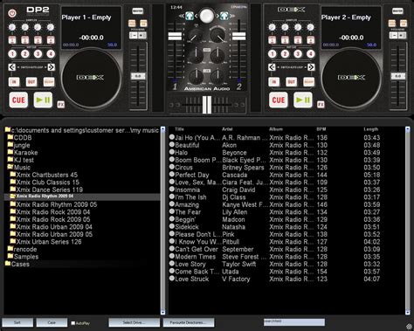Open the Karaoke folder
Image resolution: width=414 pixels, height=331 pixels.
[x=25, y=152]
